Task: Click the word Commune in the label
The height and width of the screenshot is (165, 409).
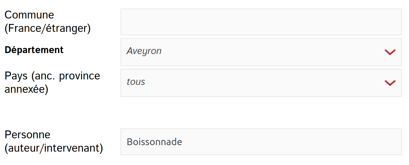Action: 29,15
